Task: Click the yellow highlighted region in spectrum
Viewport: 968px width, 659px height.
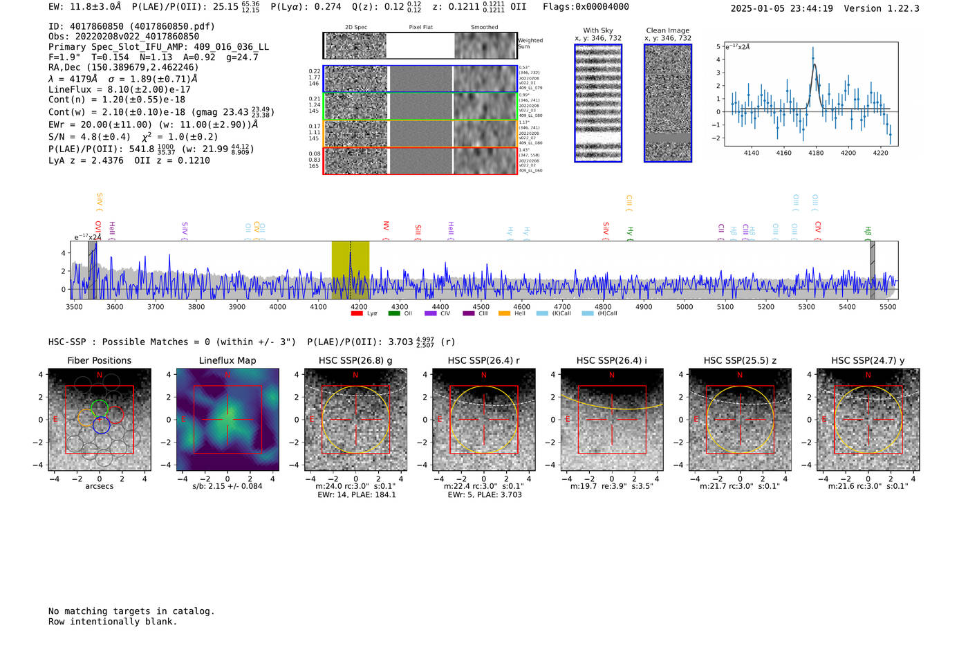Action: pos(350,270)
